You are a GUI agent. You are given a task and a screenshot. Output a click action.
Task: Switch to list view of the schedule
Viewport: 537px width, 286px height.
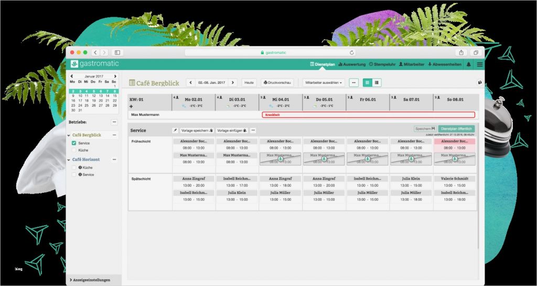click(377, 82)
